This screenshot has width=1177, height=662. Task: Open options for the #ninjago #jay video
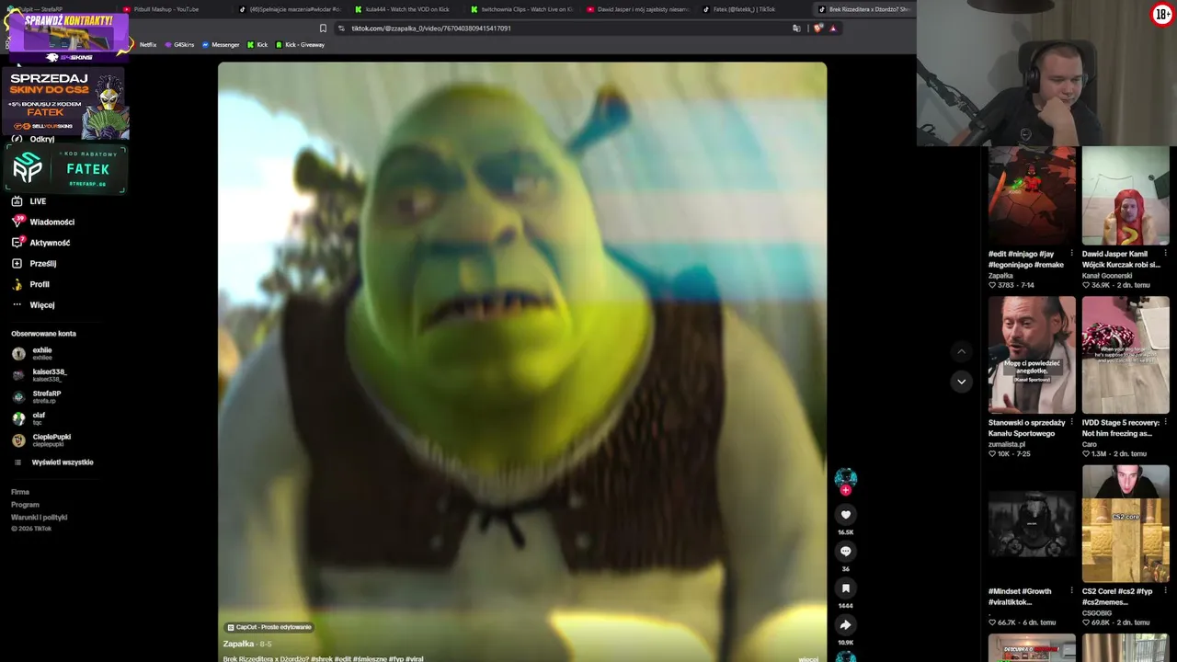point(1072,254)
